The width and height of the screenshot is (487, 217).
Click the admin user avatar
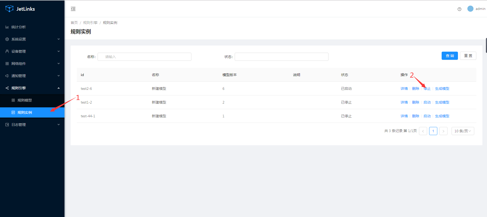470,9
